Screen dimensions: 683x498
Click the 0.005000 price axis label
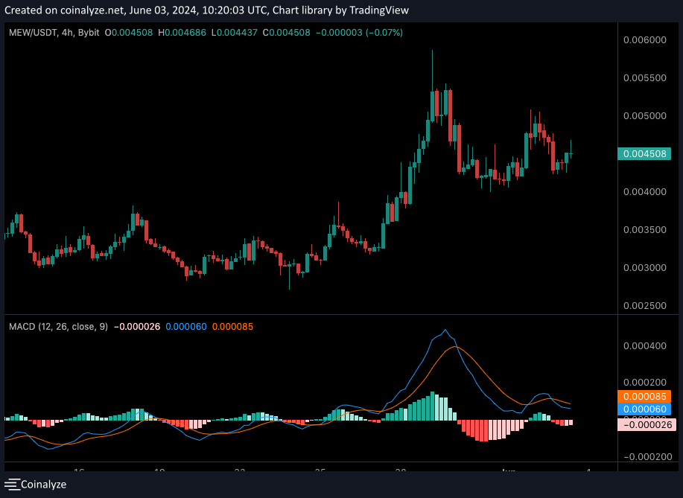(x=644, y=115)
